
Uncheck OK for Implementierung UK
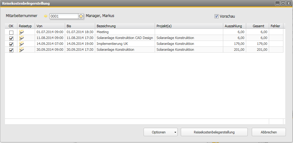pos(11,44)
